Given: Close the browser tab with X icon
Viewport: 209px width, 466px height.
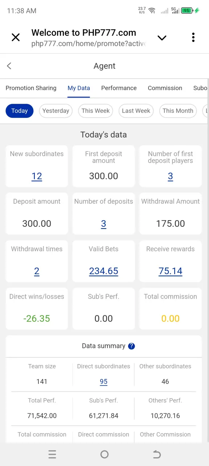Looking at the screenshot, I should [x=16, y=37].
